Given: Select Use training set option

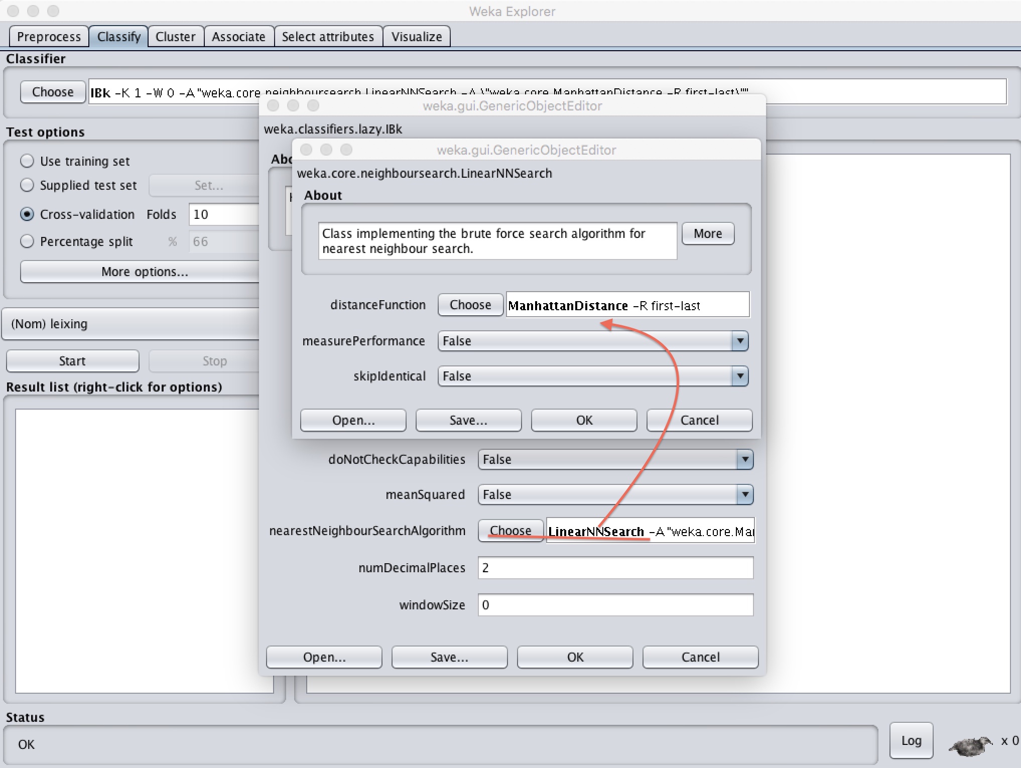Looking at the screenshot, I should point(27,161).
